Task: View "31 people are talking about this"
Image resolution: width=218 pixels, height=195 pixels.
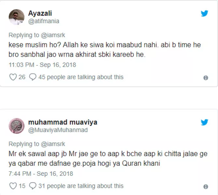Action: (81, 186)
